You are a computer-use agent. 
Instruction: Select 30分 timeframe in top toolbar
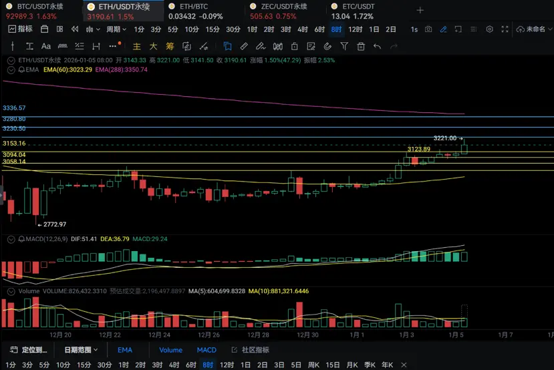pos(233,29)
